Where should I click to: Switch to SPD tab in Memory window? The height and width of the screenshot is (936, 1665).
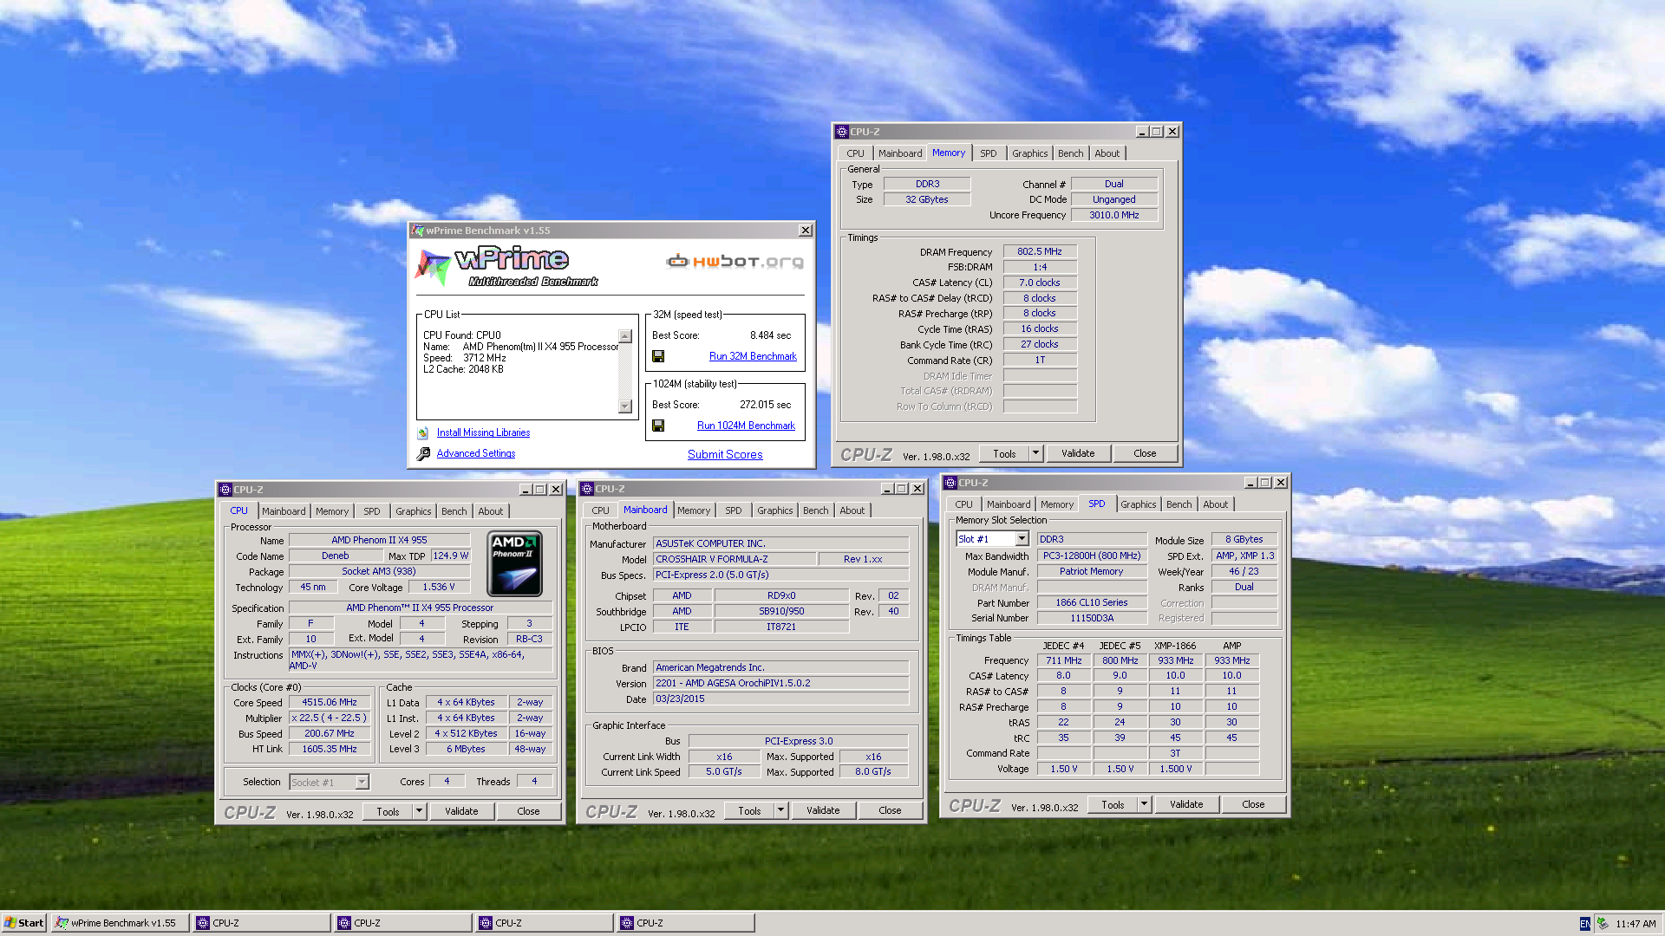[x=988, y=153]
